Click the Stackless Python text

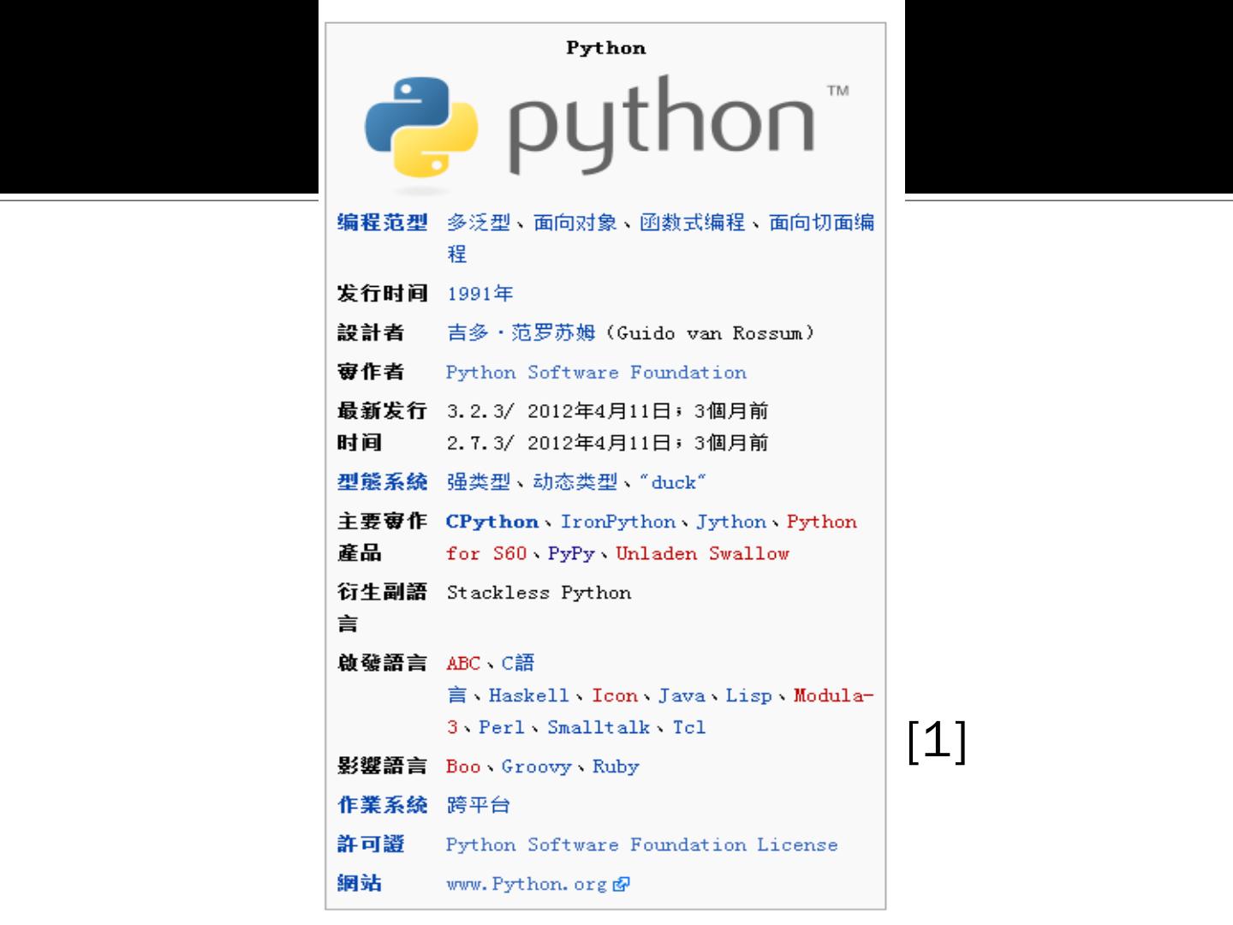click(x=539, y=593)
